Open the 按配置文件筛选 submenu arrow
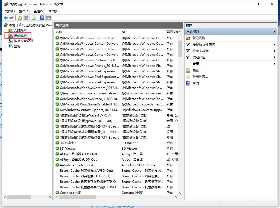 (274, 44)
